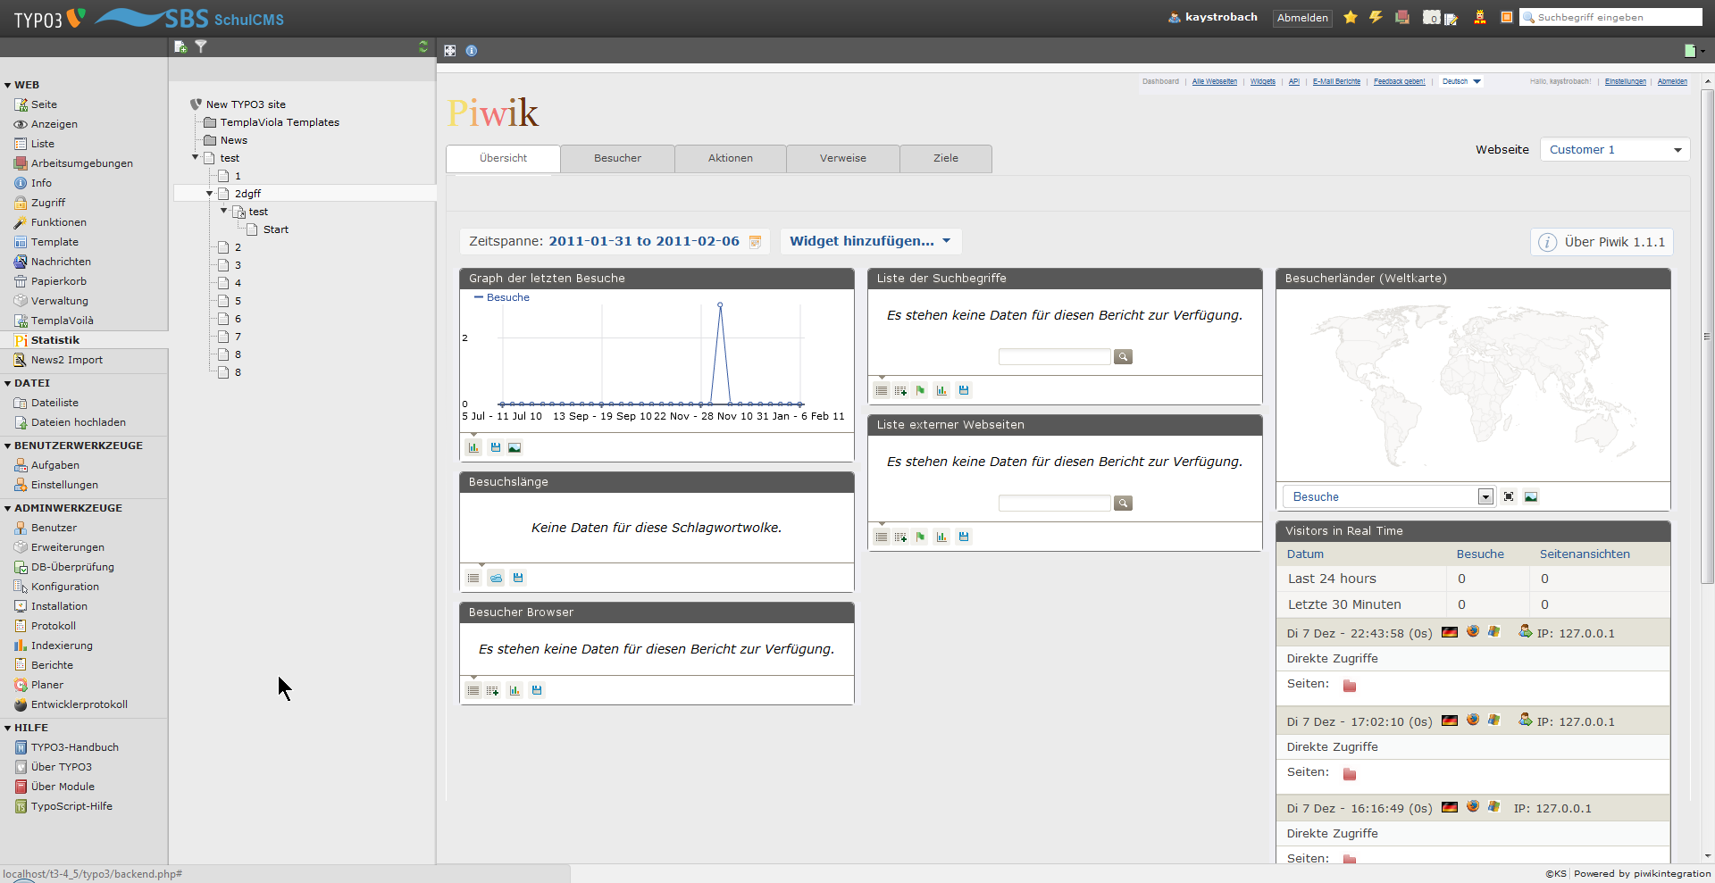Viewport: 1715px width, 883px height.
Task: Click the clear cache lightning icon
Action: click(1376, 17)
